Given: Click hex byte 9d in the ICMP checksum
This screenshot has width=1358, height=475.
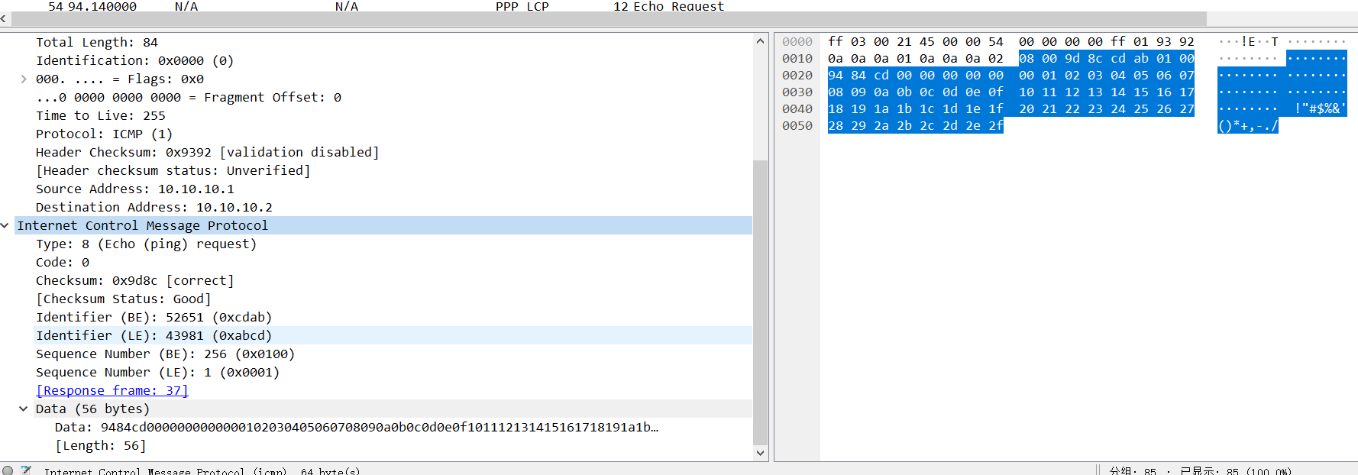Looking at the screenshot, I should pos(1072,59).
